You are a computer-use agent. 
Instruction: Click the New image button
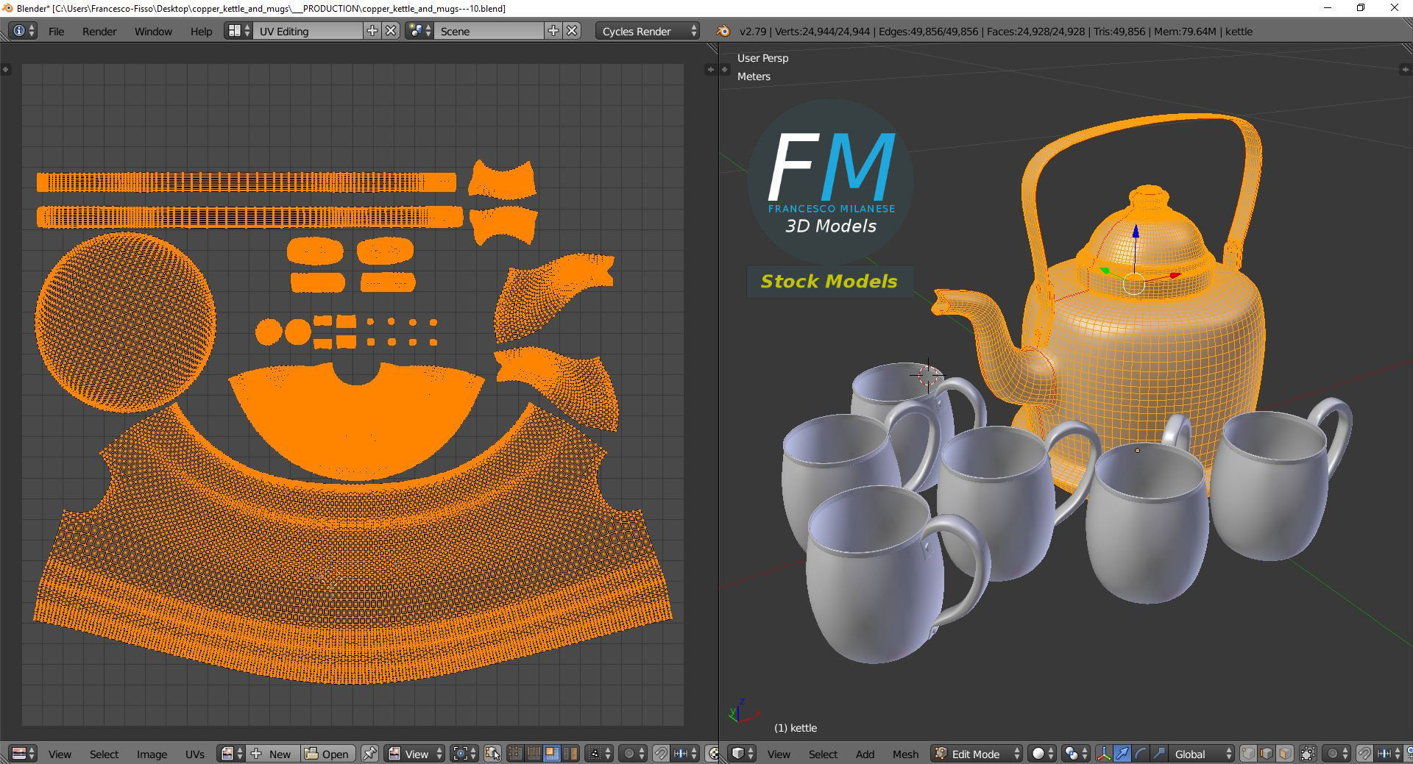click(x=272, y=754)
